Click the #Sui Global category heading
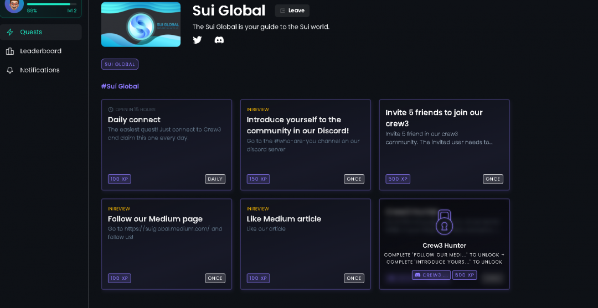 [x=120, y=86]
